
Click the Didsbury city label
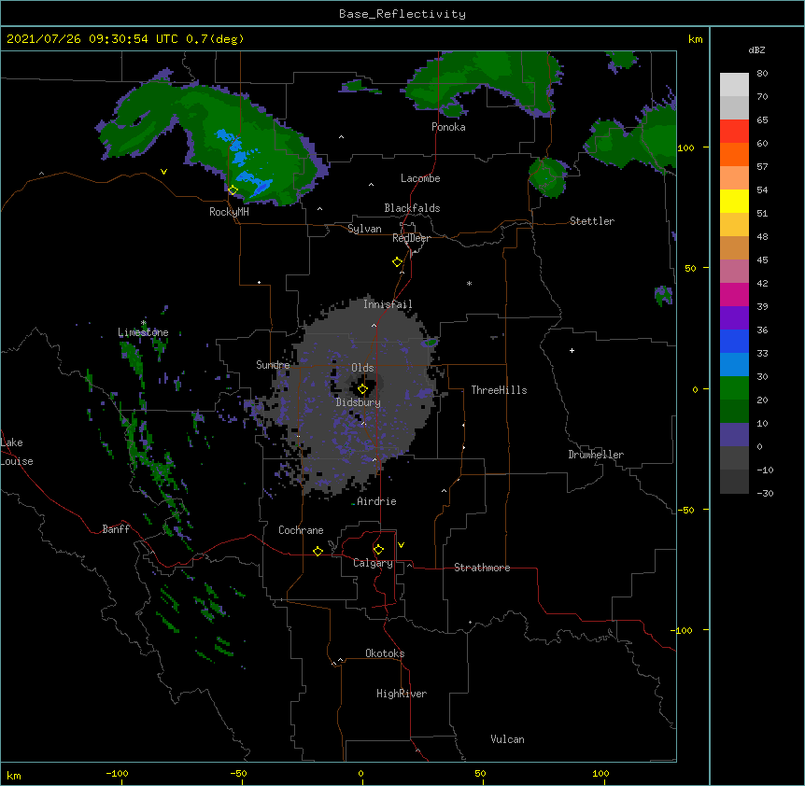(359, 402)
